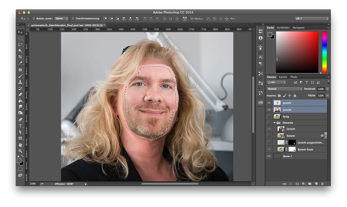Open the Fläche slider arrow
This screenshot has height=207, width=347.
(327, 96)
